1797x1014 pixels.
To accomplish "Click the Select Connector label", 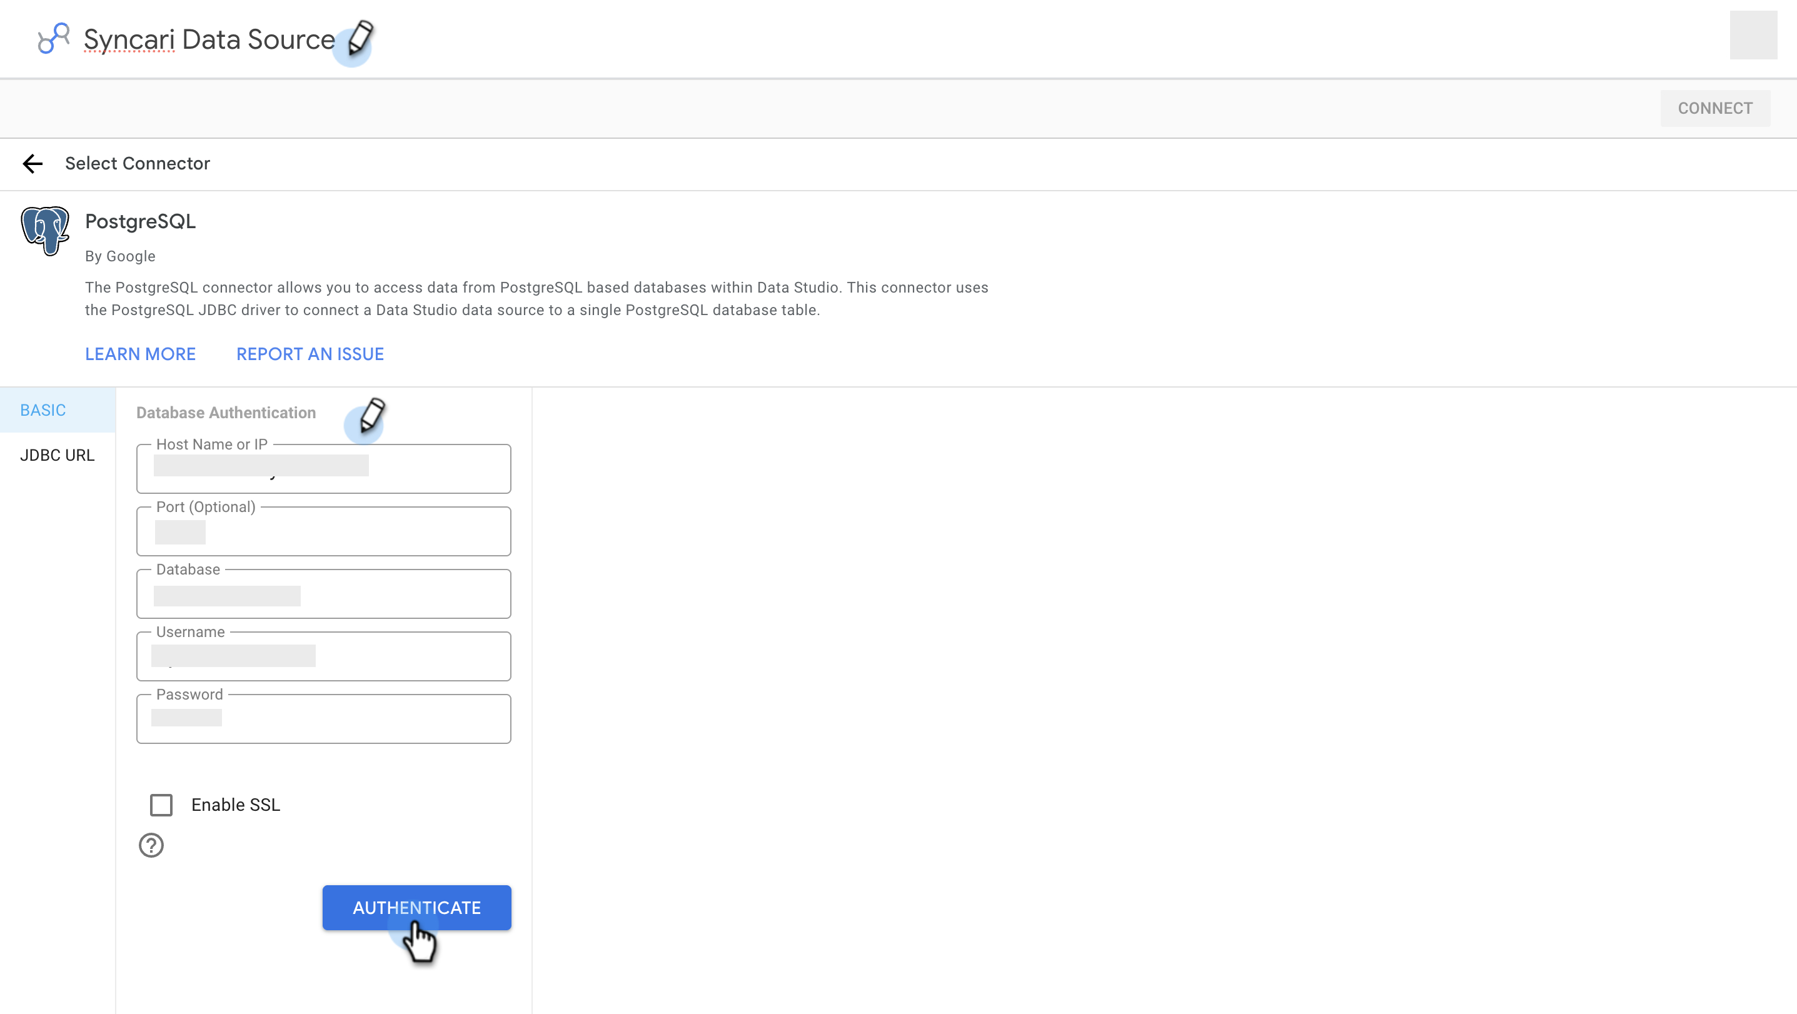I will [x=138, y=163].
